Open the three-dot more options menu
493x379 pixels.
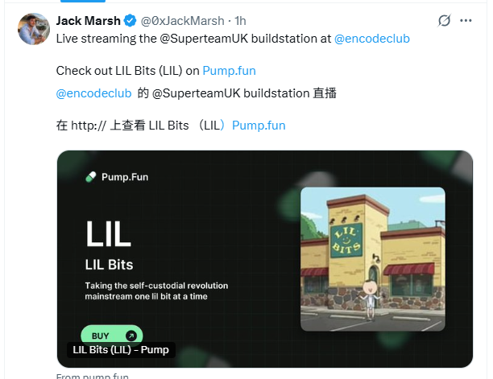click(466, 20)
